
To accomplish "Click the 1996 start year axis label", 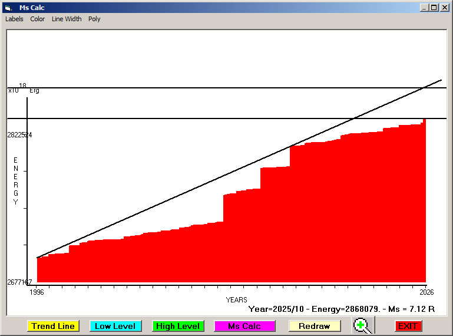I will pyautogui.click(x=37, y=292).
